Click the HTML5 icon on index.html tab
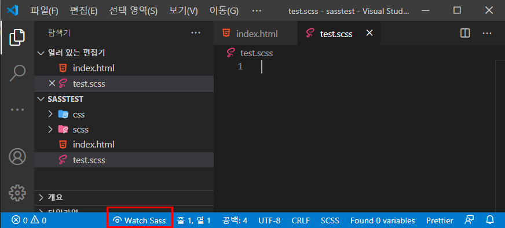This screenshot has width=505, height=228. tap(227, 33)
